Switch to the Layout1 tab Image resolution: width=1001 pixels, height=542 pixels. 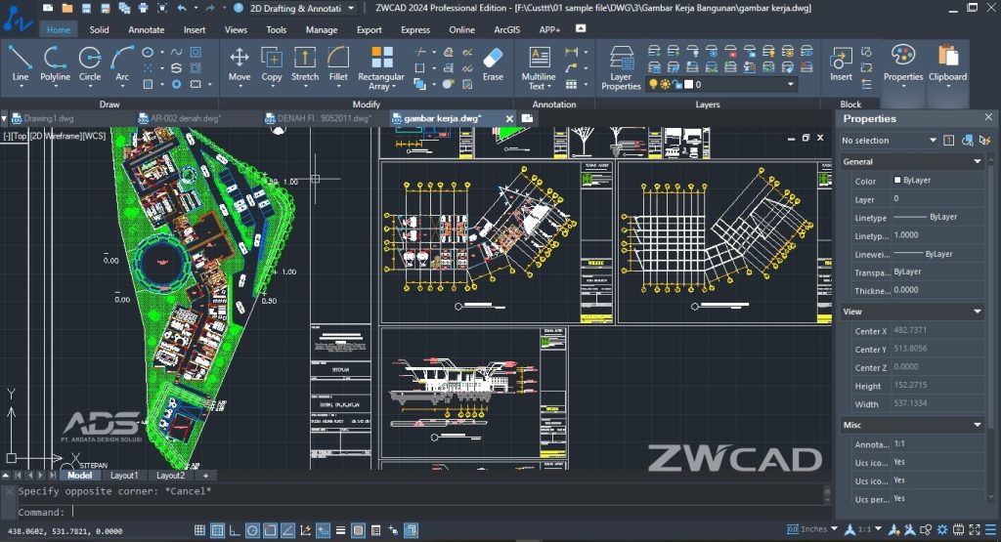point(124,476)
